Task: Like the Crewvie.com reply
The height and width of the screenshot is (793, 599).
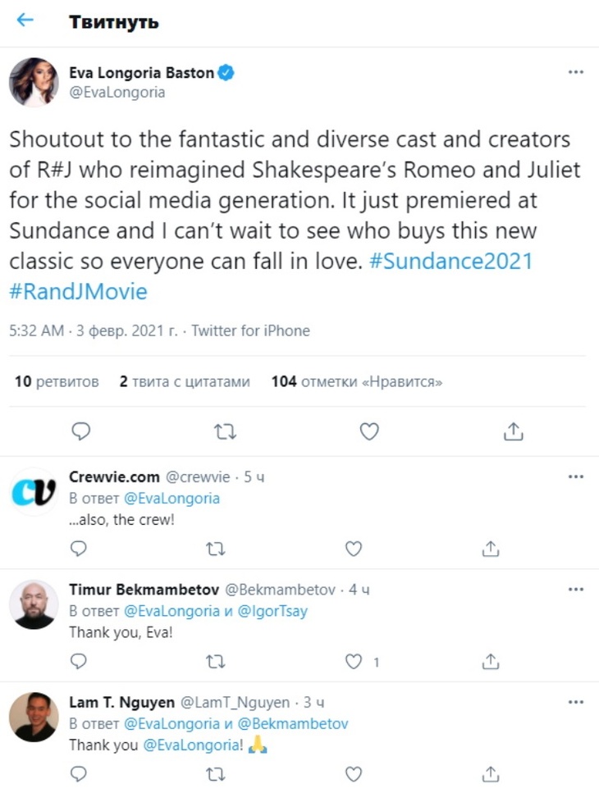Action: tap(353, 549)
